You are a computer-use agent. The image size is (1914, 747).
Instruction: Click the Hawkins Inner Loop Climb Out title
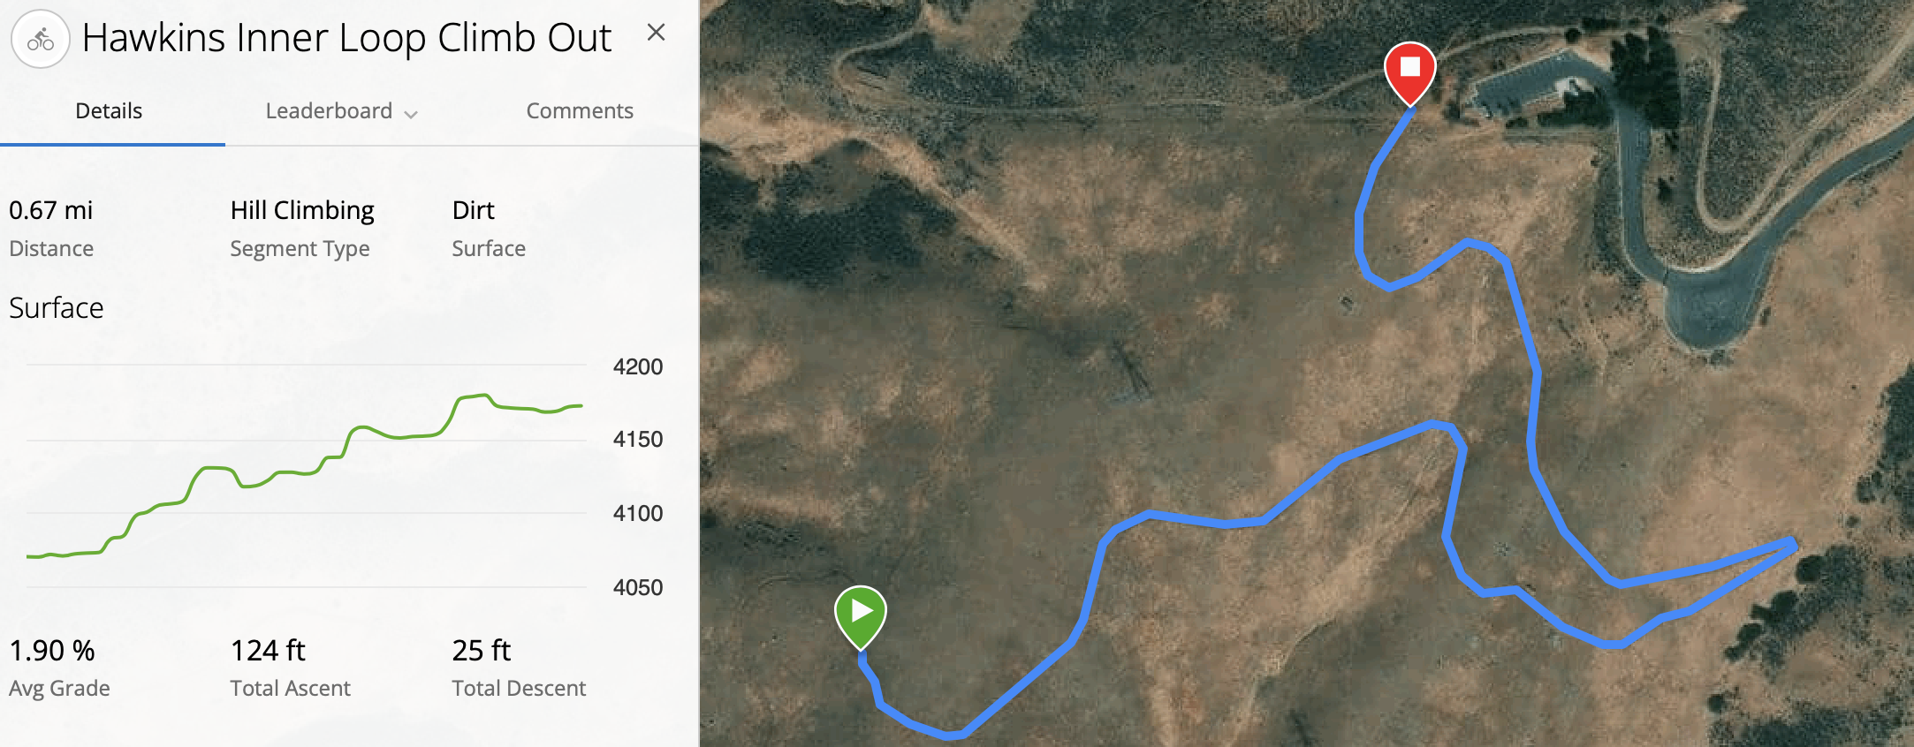click(346, 38)
